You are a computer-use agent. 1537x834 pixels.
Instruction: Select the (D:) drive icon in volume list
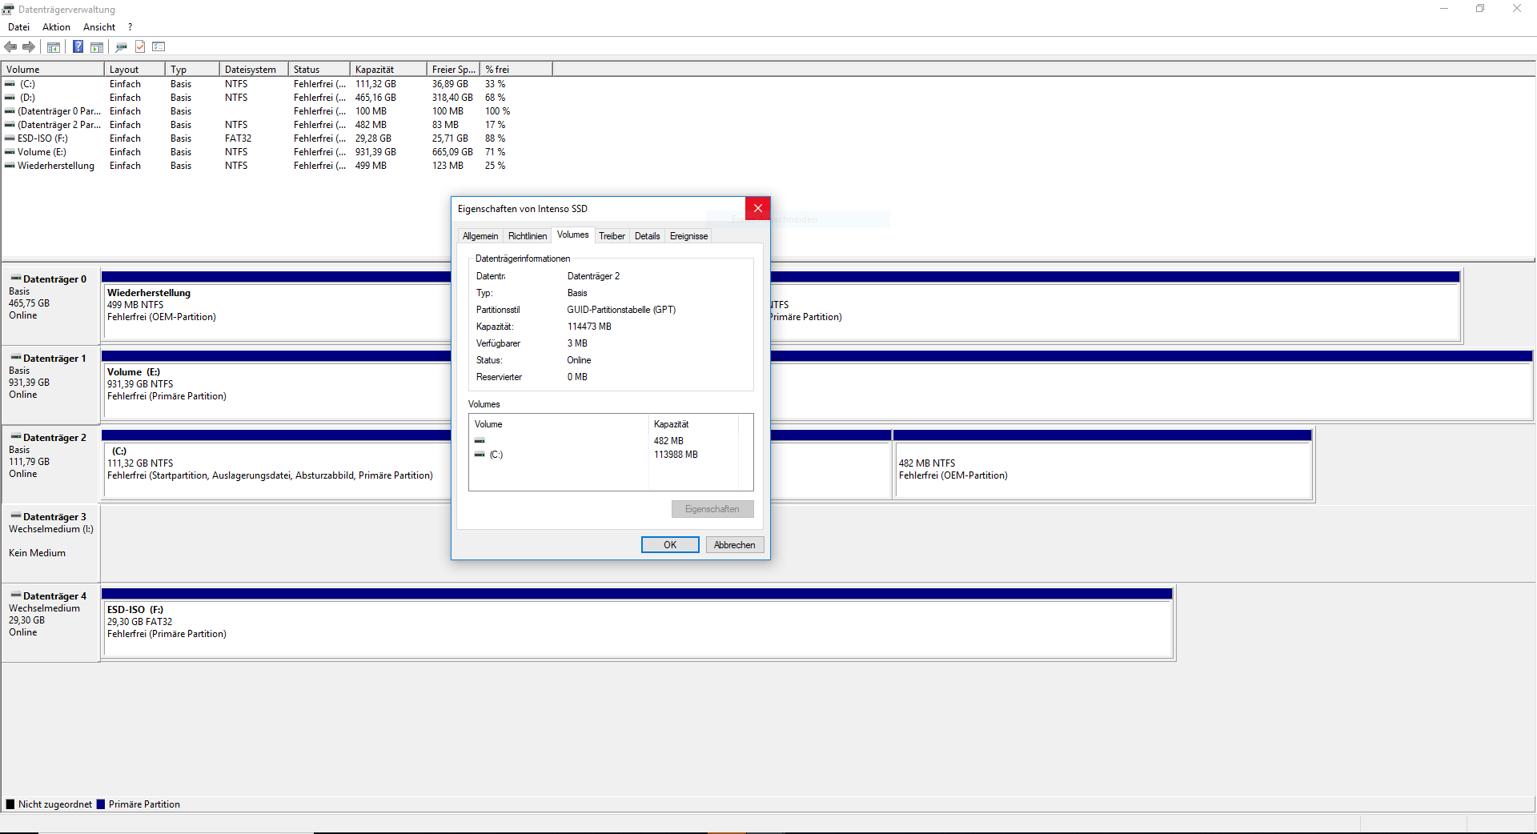pos(10,98)
